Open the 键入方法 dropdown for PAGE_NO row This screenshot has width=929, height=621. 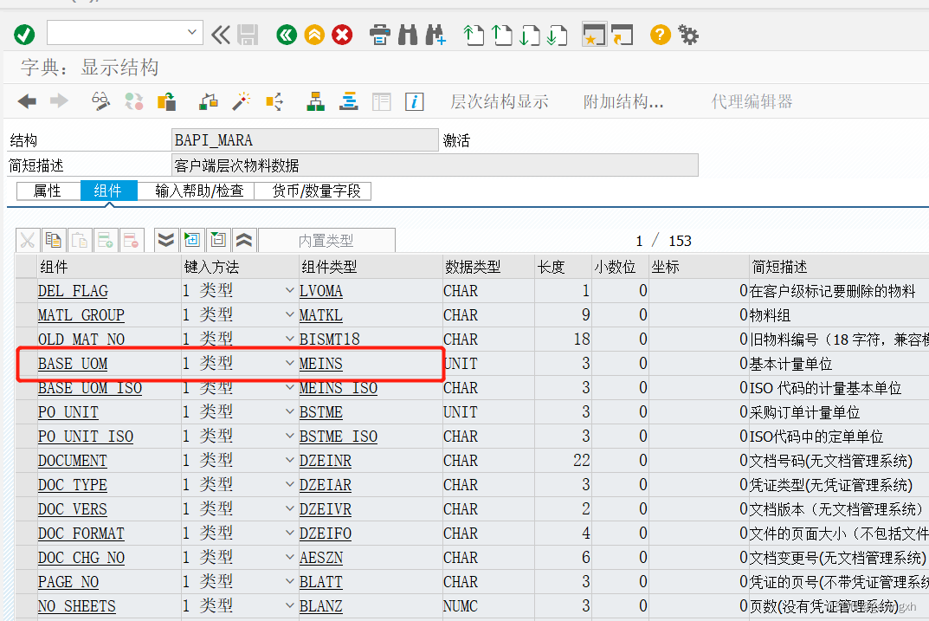(289, 582)
